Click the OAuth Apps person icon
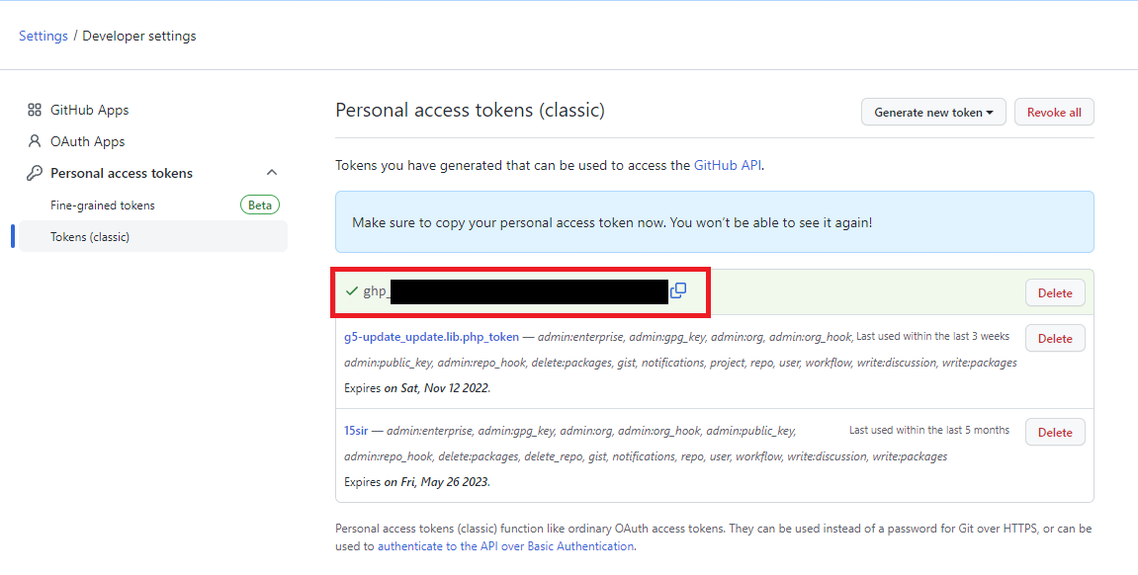Screen dimensions: 1138x575 [x=35, y=141]
